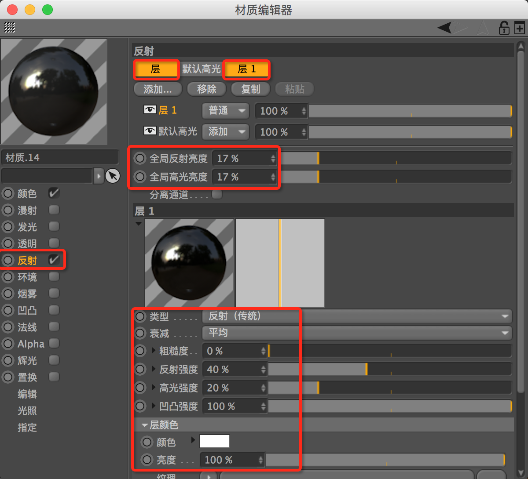Click the 层 1 preview sphere thumbnail
528x479 pixels.
click(x=189, y=263)
